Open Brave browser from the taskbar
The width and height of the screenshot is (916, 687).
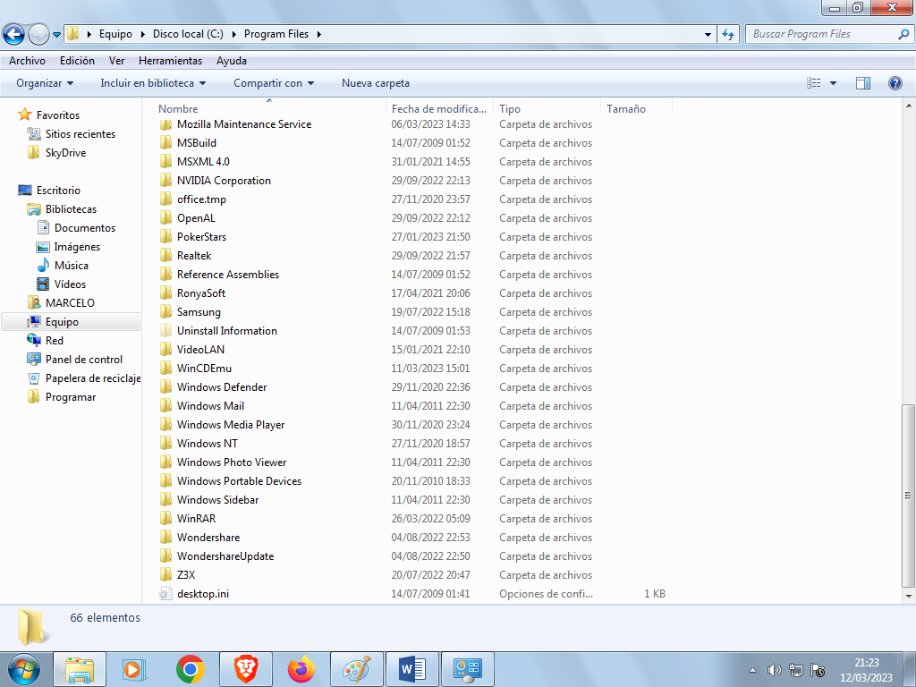[246, 669]
